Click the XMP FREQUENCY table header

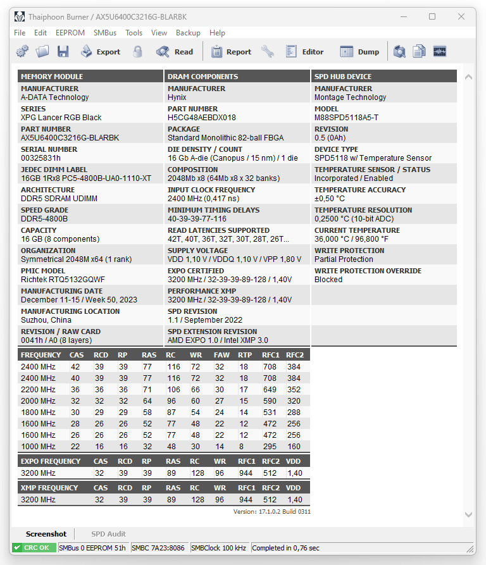point(49,488)
